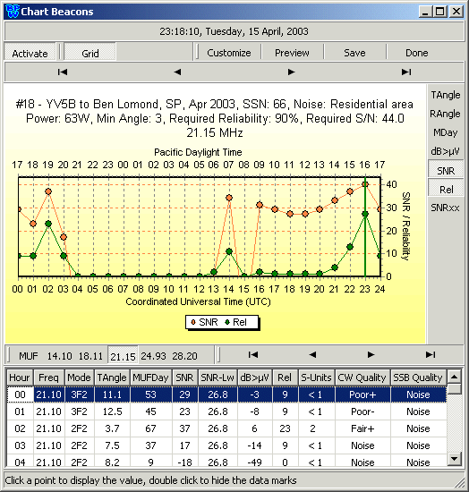This screenshot has height=492, width=469.
Task: Click the SNR column header in table
Action: (184, 377)
